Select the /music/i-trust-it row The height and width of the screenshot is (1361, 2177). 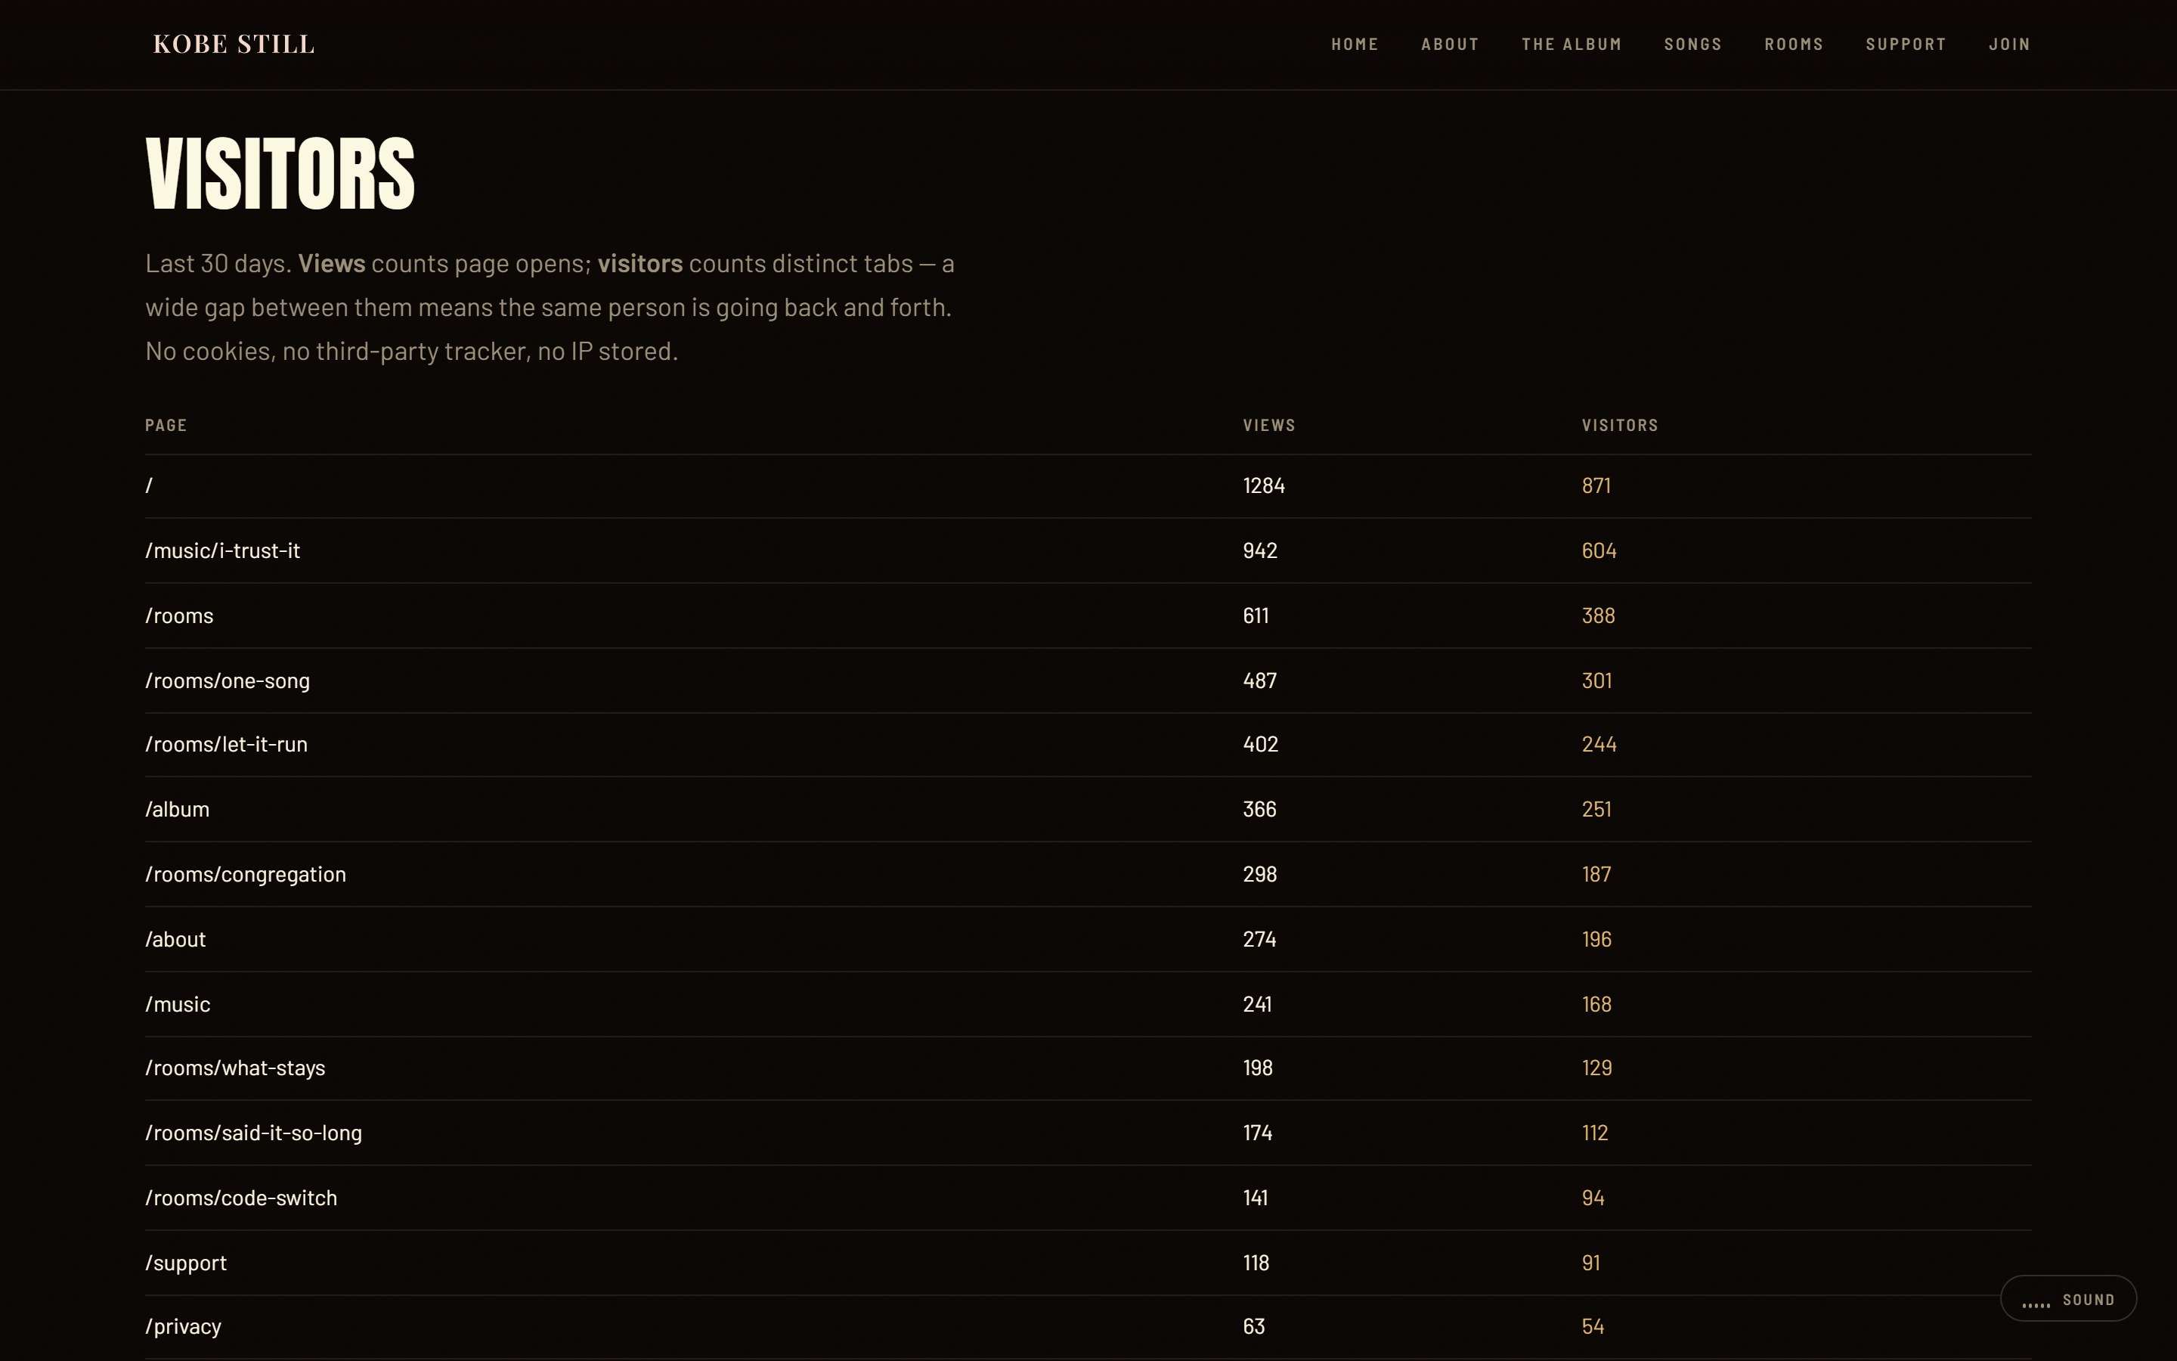click(1088, 551)
